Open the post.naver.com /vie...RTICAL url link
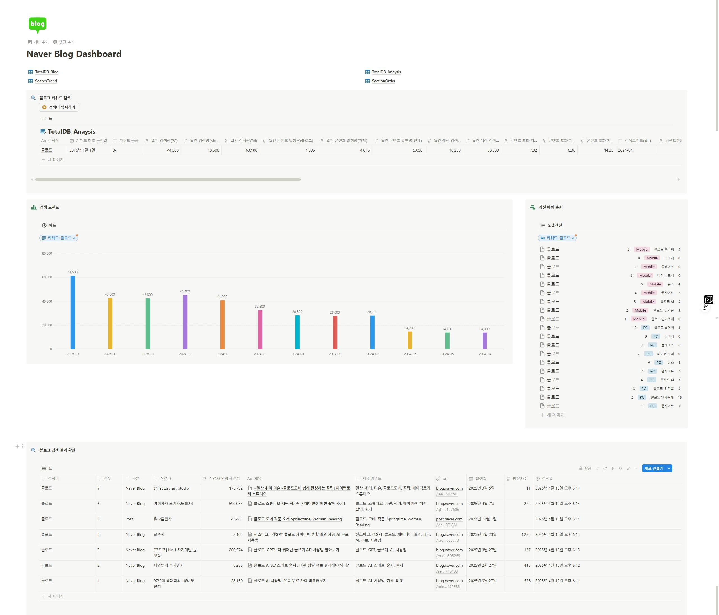Viewport: 719px width, 615px height. pos(449,522)
